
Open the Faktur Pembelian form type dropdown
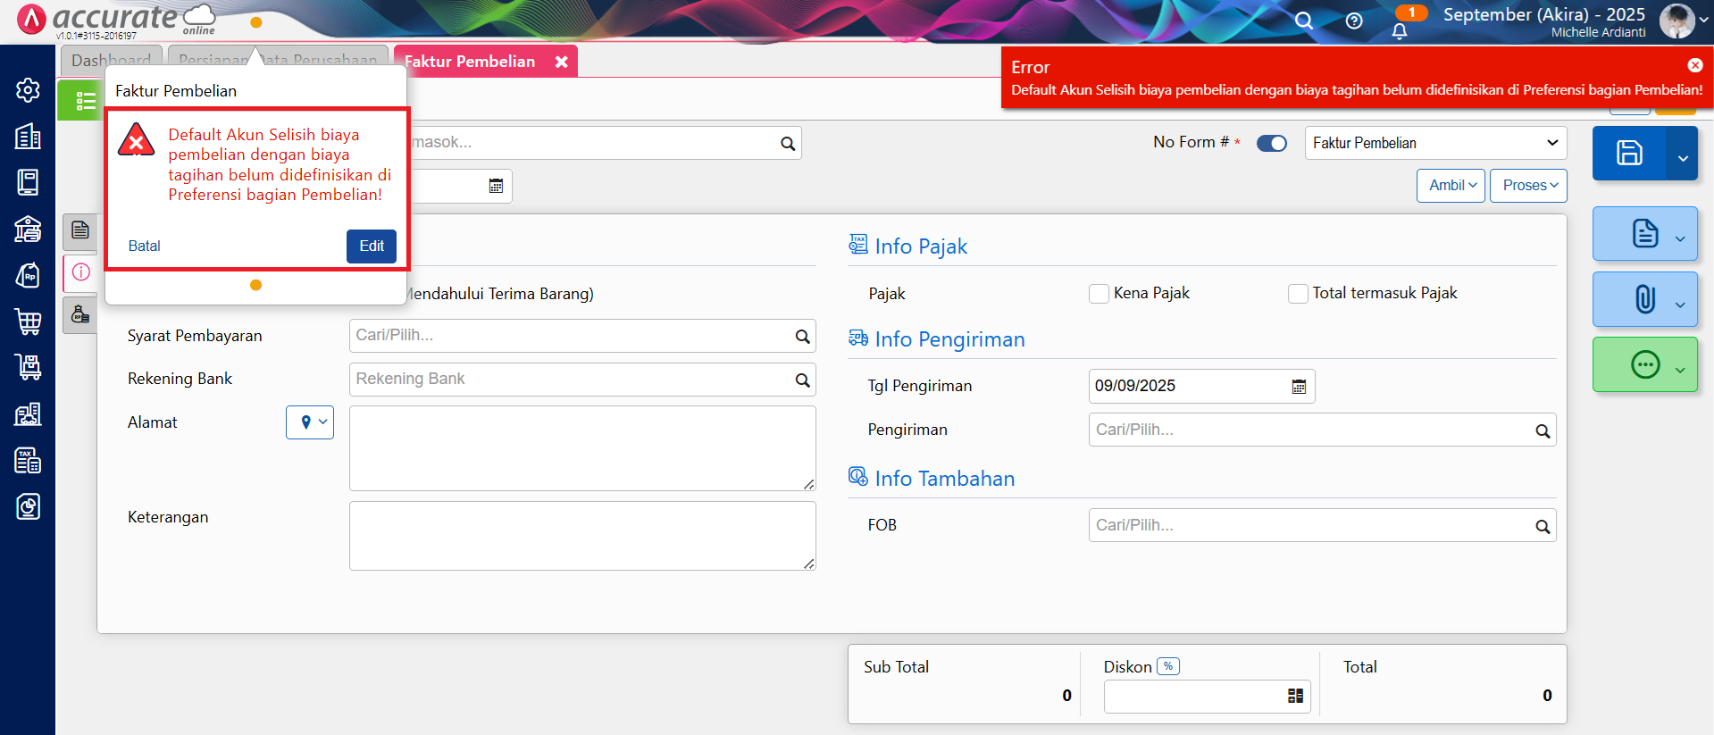point(1434,143)
